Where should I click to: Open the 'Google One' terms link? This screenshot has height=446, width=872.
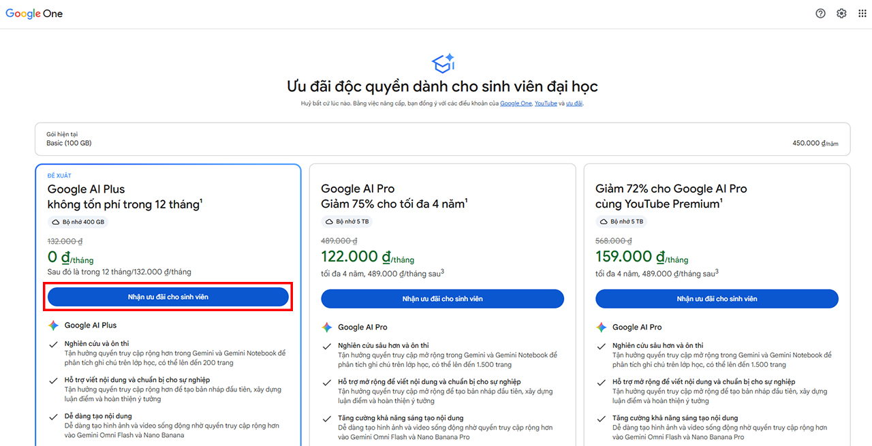click(x=516, y=103)
